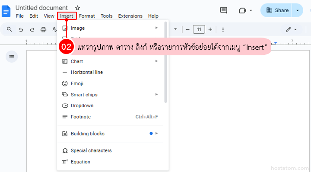Open the Help menu

click(153, 16)
